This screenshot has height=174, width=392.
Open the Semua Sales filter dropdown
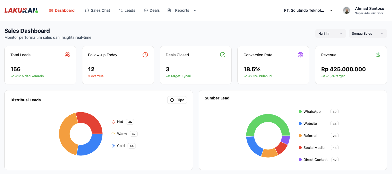(368, 34)
